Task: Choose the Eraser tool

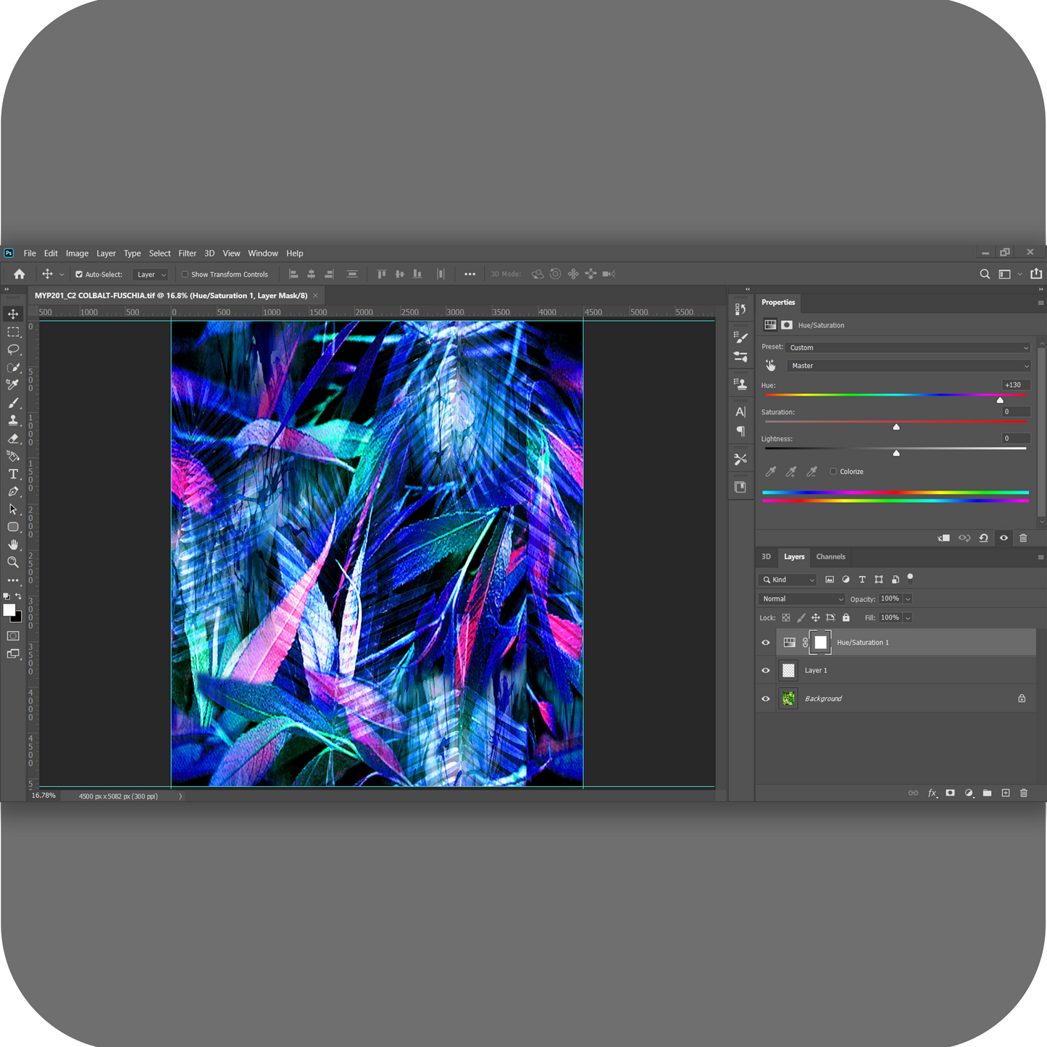Action: click(13, 438)
